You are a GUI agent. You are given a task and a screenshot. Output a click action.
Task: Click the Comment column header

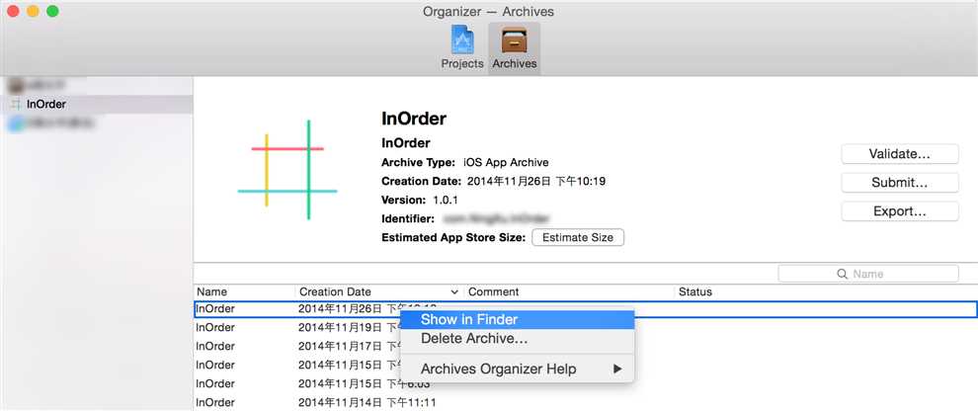(x=569, y=291)
